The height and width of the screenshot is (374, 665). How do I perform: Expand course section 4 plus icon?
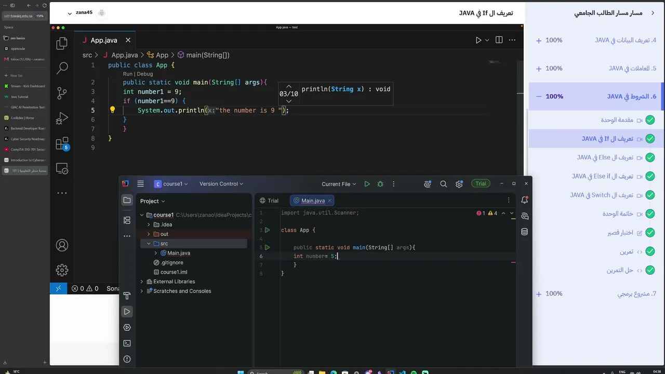539,40
